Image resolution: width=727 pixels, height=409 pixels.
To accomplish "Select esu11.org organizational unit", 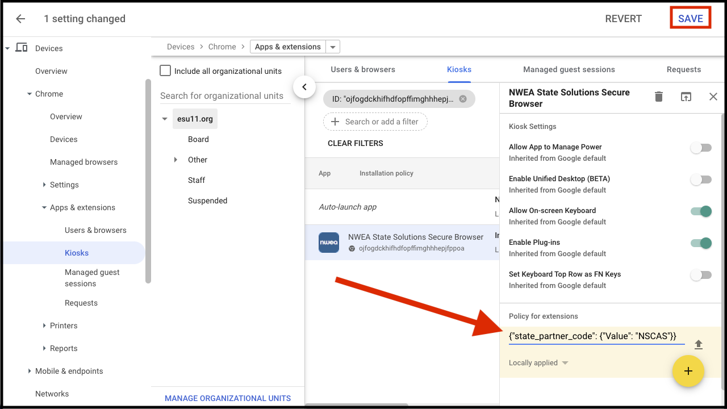I will [195, 119].
